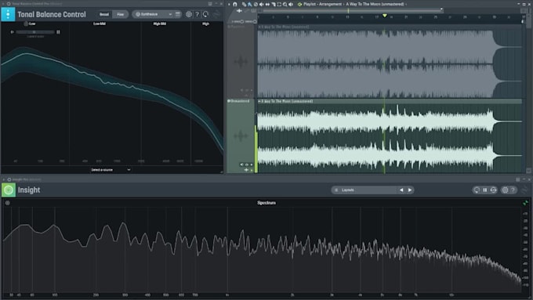533x300 pixels.
Task: Select the Playlist paint brush tool
Action: coord(249,5)
